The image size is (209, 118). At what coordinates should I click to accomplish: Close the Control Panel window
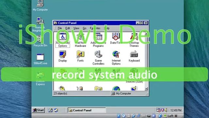pos(146,23)
